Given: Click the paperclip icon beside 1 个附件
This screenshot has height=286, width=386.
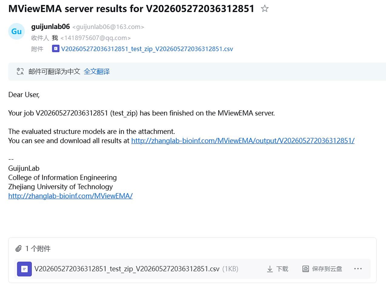Looking at the screenshot, I should pyautogui.click(x=18, y=249).
